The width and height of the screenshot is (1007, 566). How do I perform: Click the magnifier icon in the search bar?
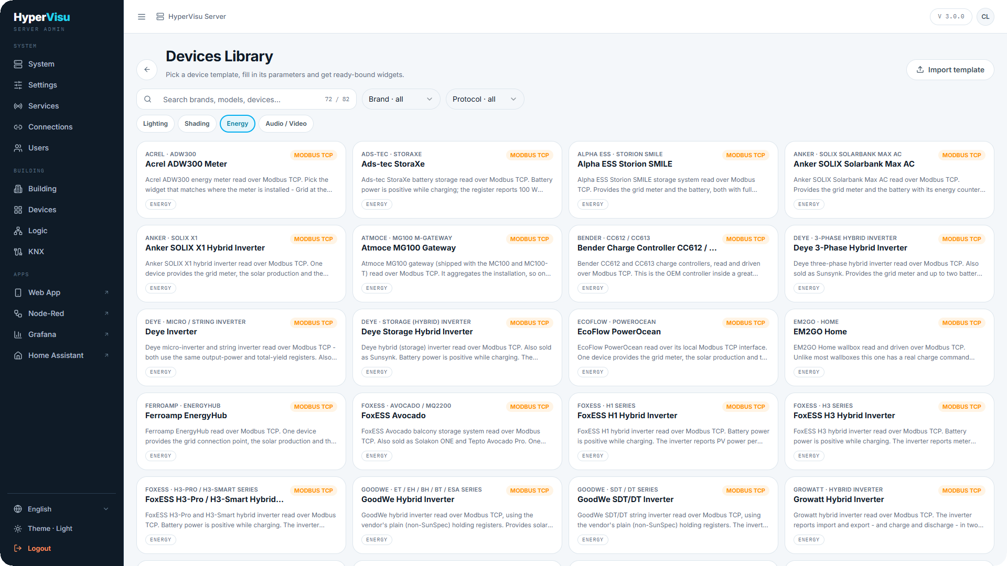point(148,99)
